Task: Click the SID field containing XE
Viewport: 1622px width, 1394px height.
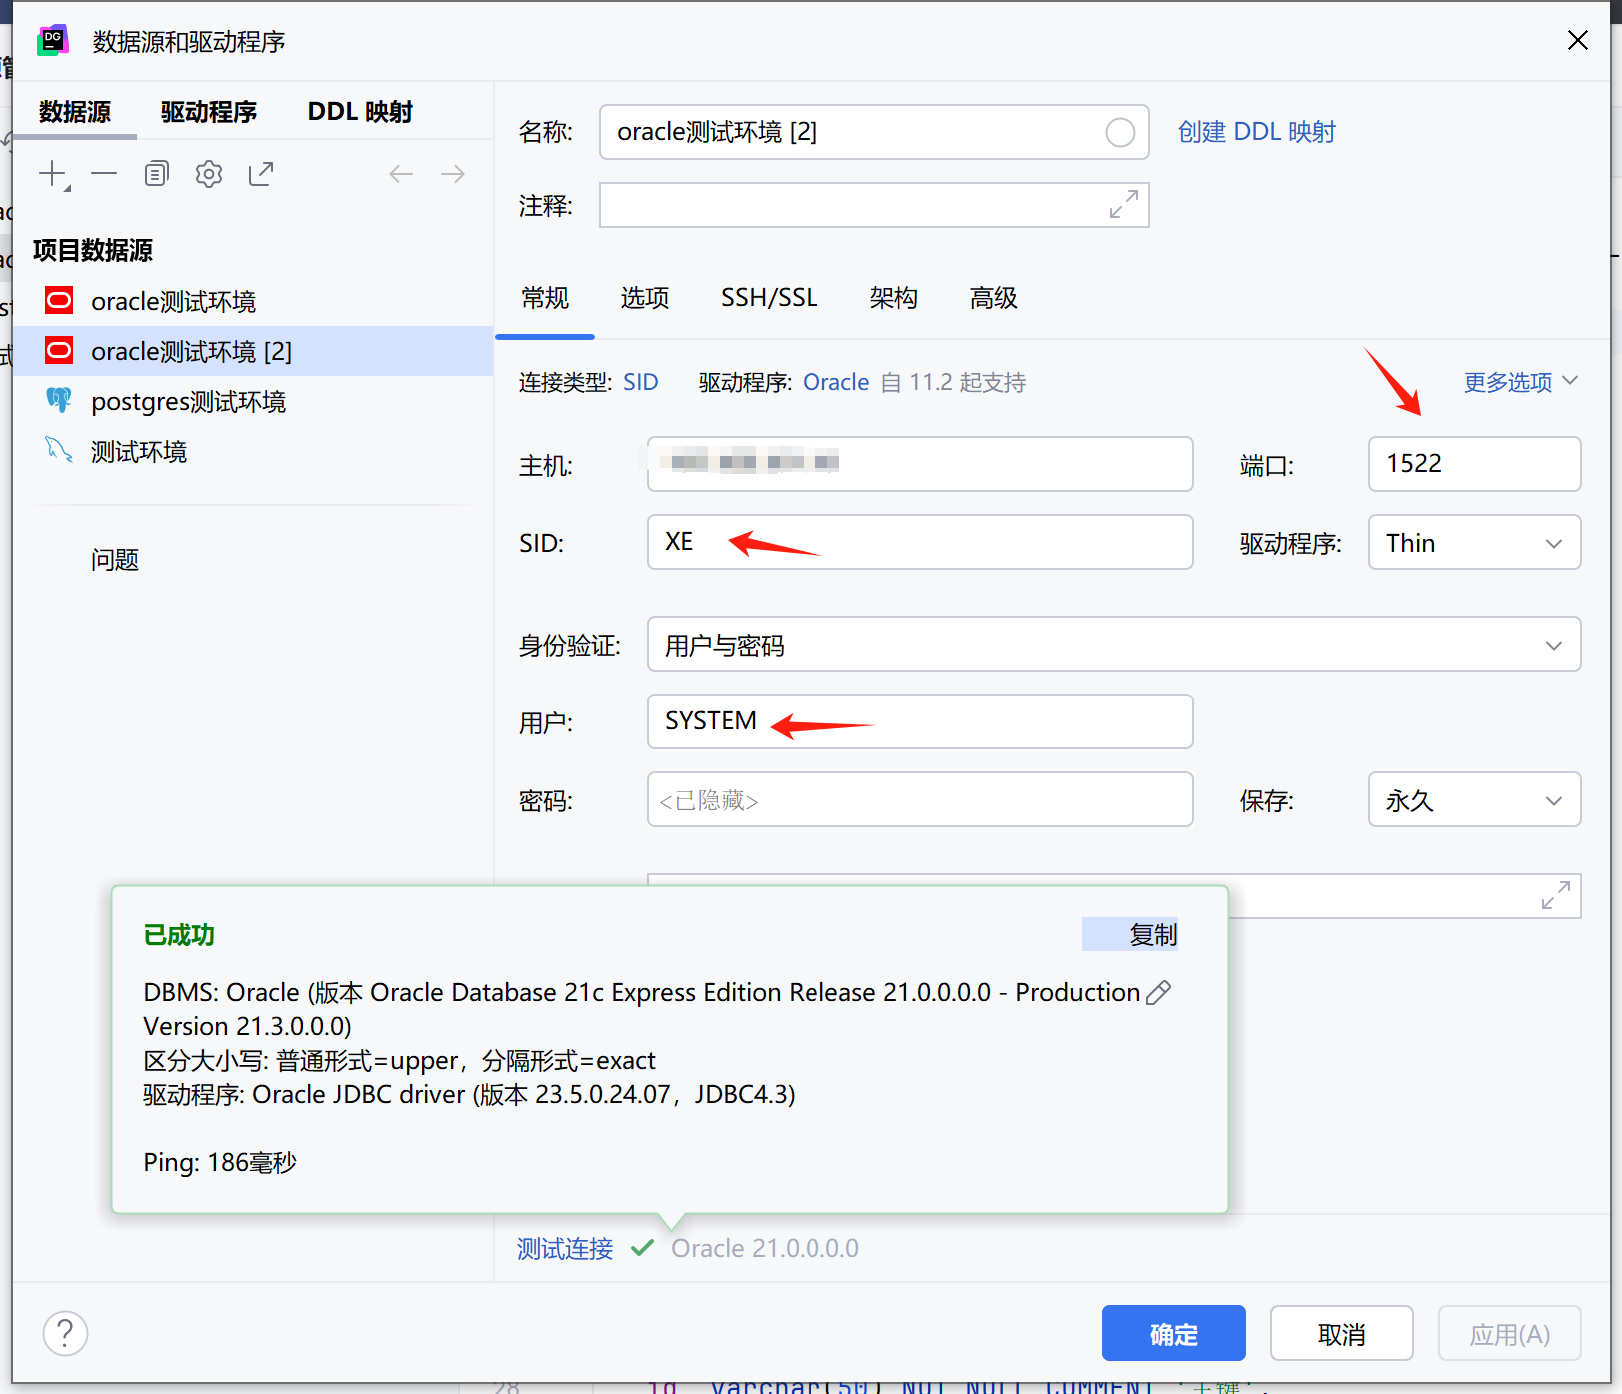Action: 919,542
